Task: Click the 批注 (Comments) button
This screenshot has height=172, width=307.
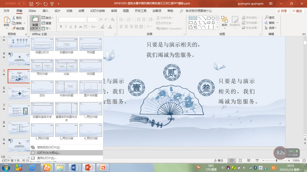Action: pyautogui.click(x=298, y=11)
